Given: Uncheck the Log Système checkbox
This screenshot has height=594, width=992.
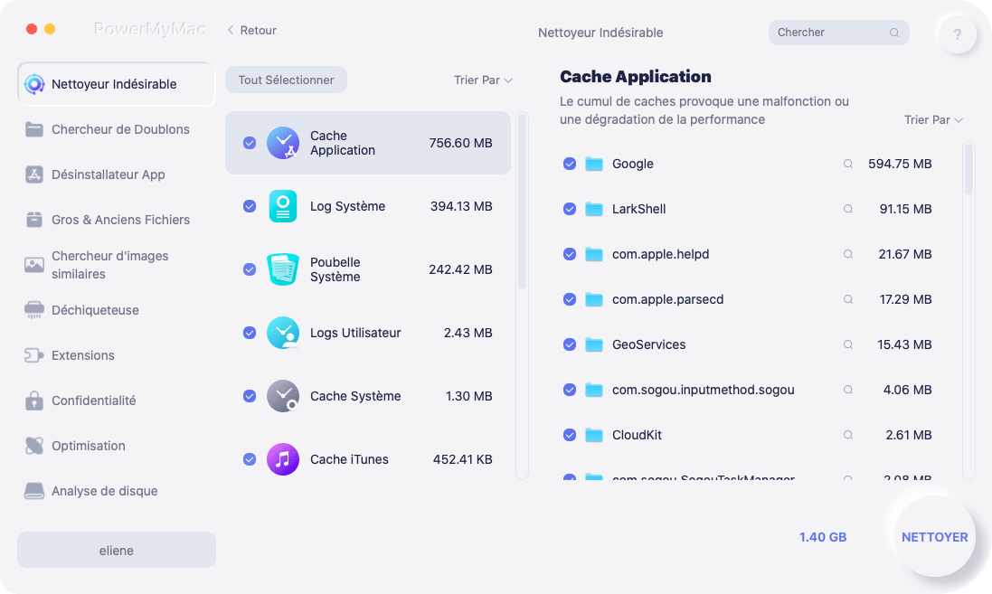Looking at the screenshot, I should tap(250, 206).
